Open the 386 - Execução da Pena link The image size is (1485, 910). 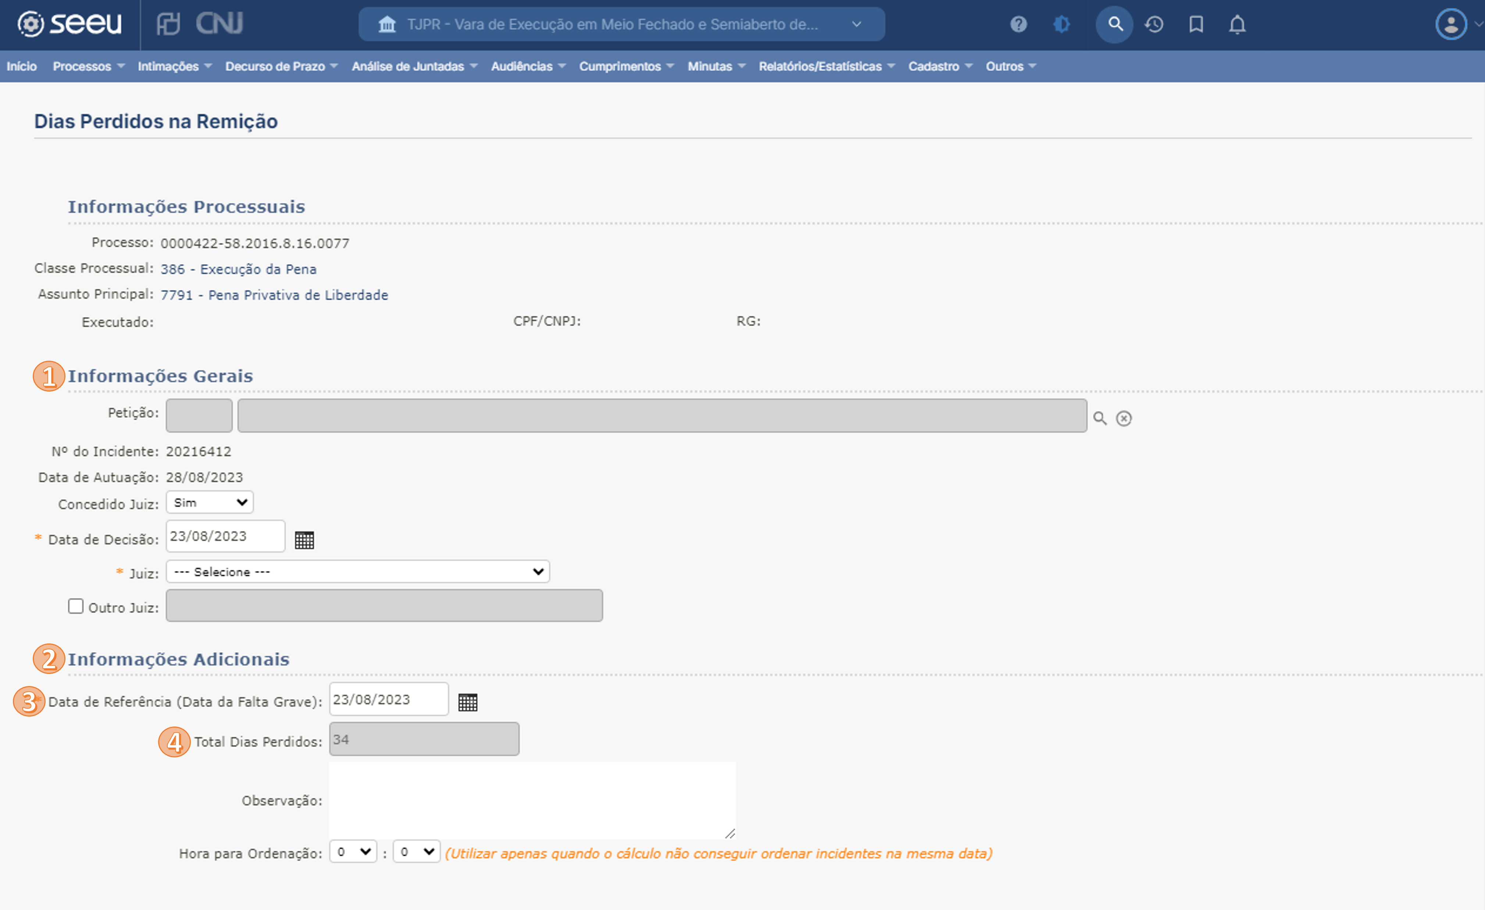tap(238, 270)
